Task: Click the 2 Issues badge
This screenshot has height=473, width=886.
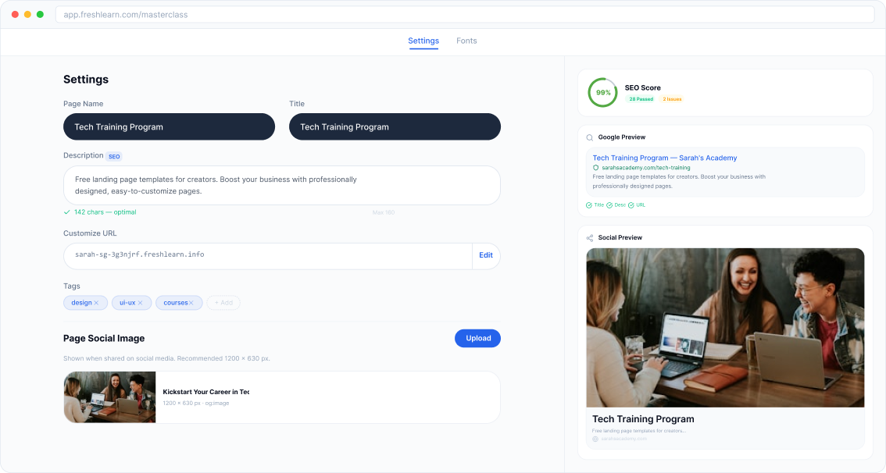Action: coord(672,99)
